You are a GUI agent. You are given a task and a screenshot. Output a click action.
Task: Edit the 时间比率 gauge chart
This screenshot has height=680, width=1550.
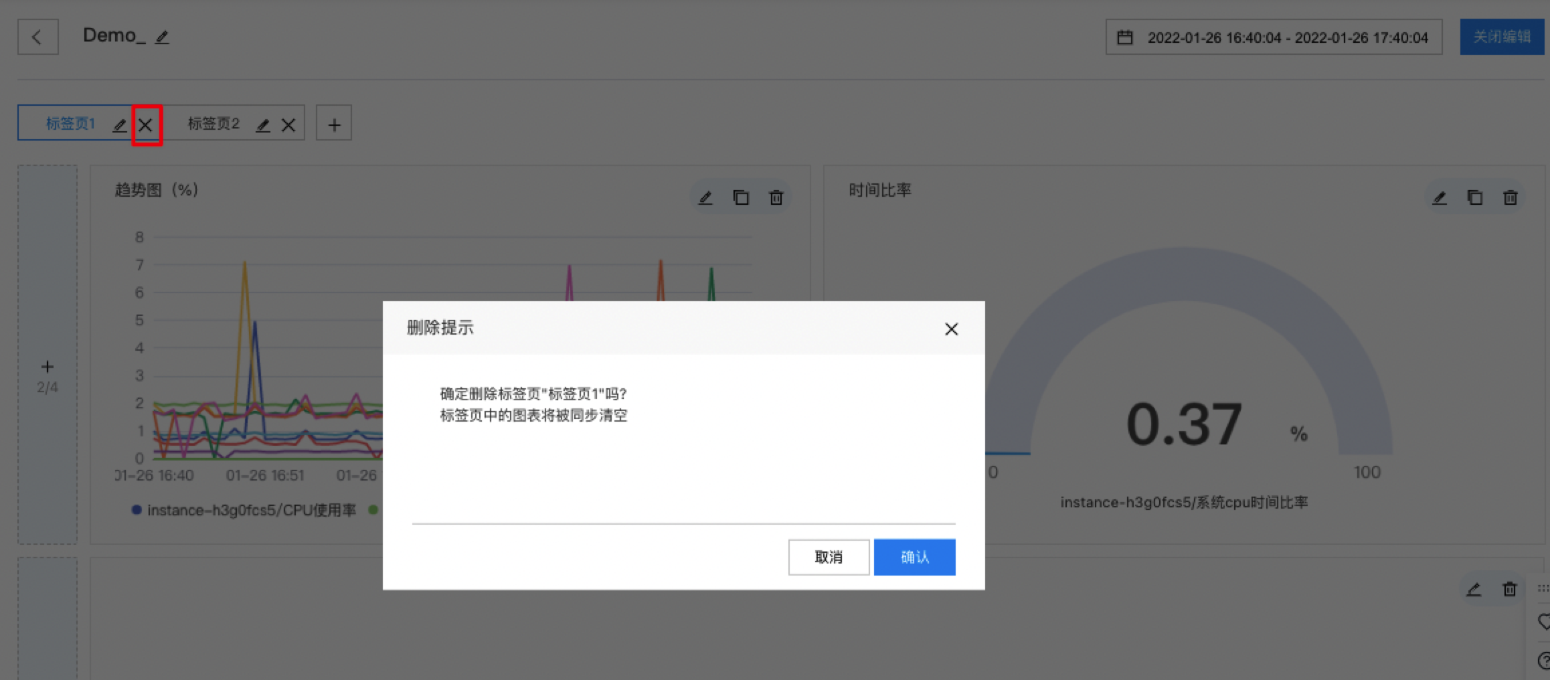1440,197
